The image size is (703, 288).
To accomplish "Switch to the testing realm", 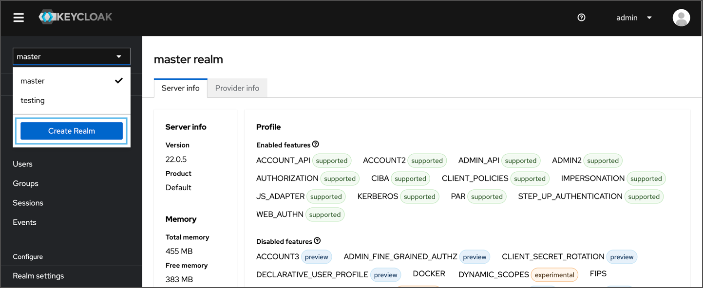I will [33, 100].
